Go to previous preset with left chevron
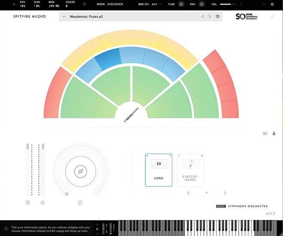 [x=203, y=17]
